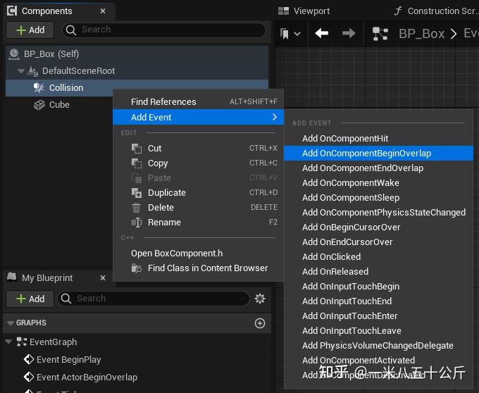Open My Blueprint settings gear
479x393 pixels.
pos(260,299)
